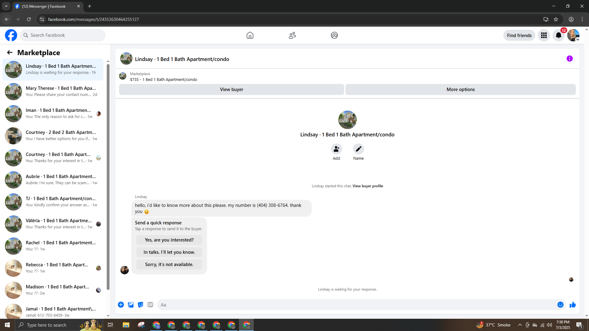Expand account profile dropdown arrow
Viewport: 589px width, 331px height.
pyautogui.click(x=577, y=40)
